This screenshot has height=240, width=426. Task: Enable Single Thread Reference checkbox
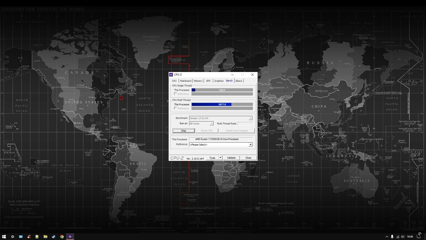[x=176, y=94]
